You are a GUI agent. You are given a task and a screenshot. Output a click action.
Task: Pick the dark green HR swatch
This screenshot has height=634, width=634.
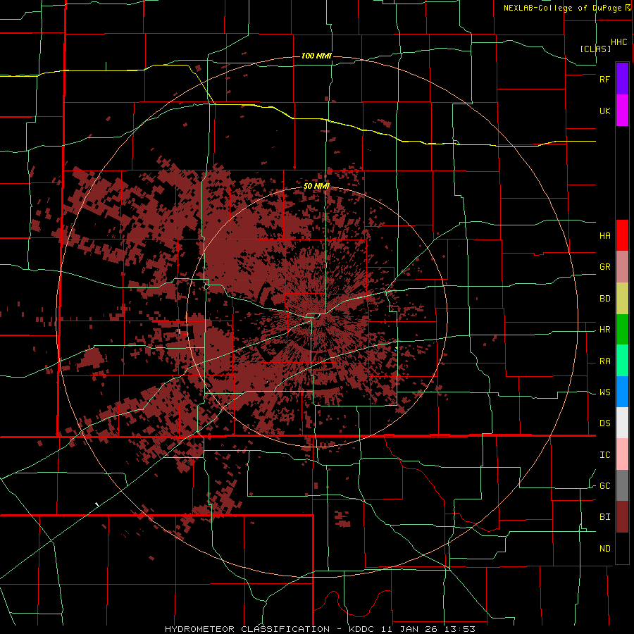tap(622, 329)
